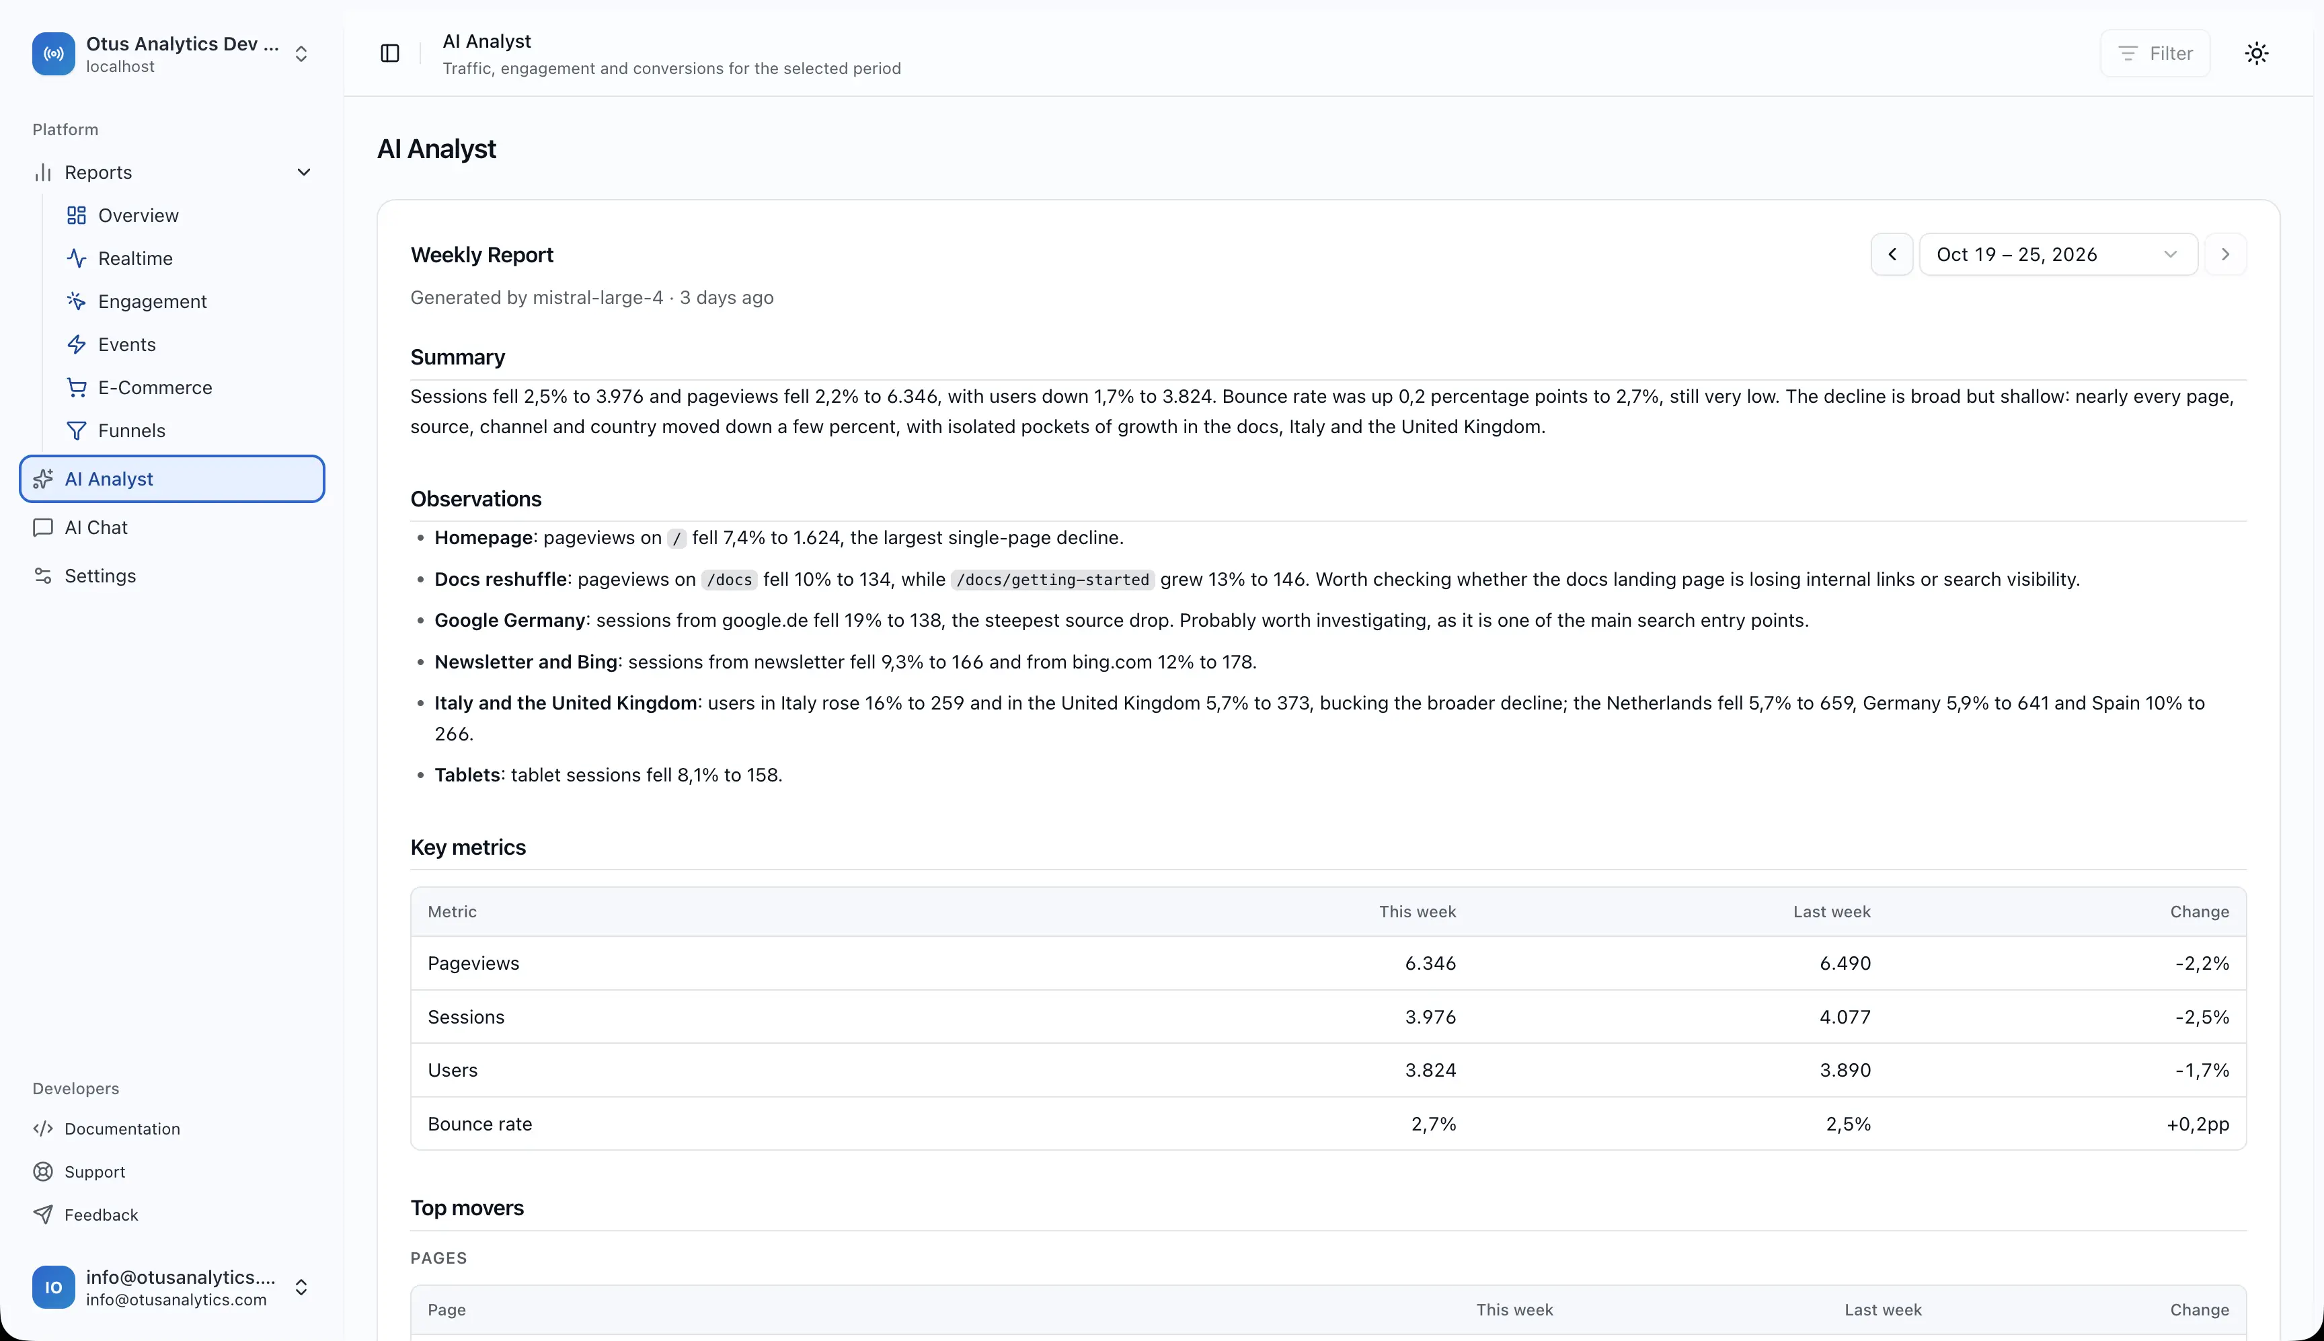Image resolution: width=2324 pixels, height=1341 pixels.
Task: Collapse the Reports section chevron
Action: point(304,172)
